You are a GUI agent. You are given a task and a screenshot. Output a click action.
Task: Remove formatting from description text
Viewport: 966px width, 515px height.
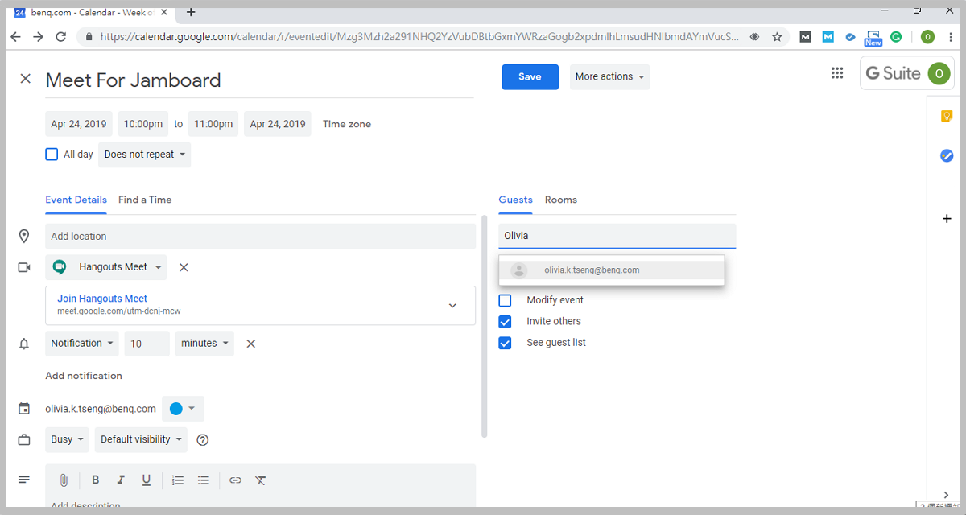(x=261, y=480)
